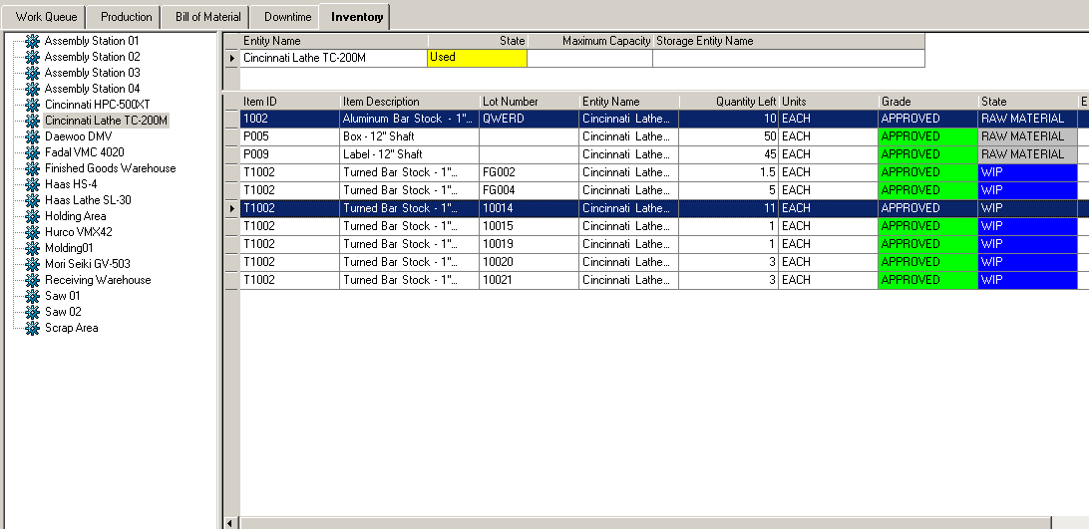The width and height of the screenshot is (1089, 529).
Task: Click the RAW MATERIAL state for P009
Action: [1028, 154]
